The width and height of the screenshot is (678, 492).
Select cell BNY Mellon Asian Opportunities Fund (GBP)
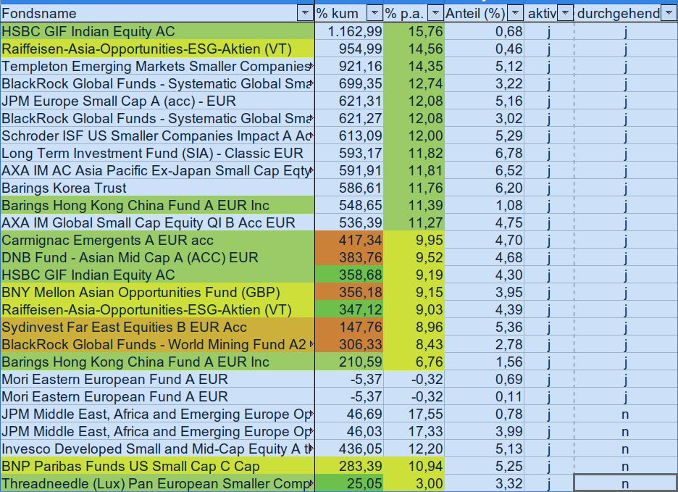157,292
